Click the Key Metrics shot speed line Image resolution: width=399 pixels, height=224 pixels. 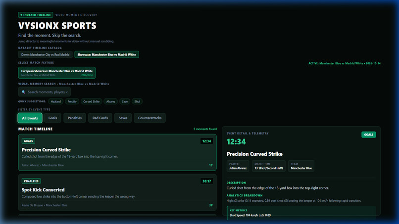click(250, 215)
